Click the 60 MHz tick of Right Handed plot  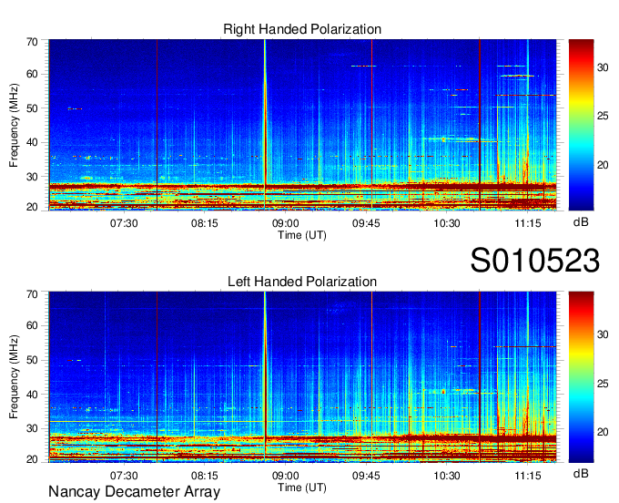(32, 74)
